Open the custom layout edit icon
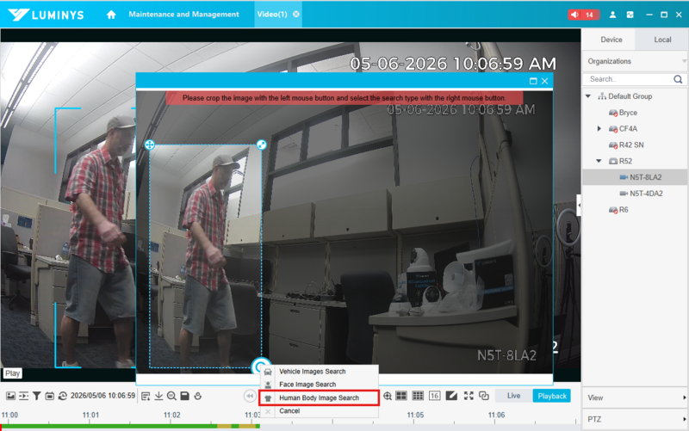 point(451,396)
